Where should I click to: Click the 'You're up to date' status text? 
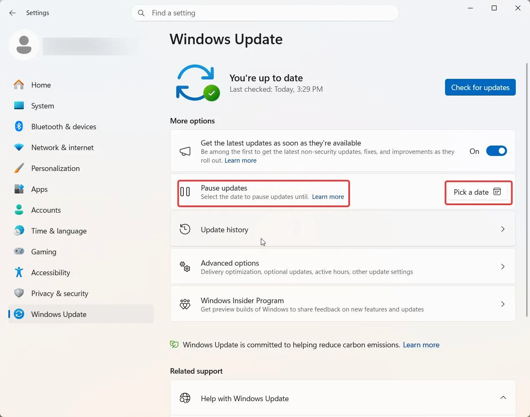tap(266, 78)
